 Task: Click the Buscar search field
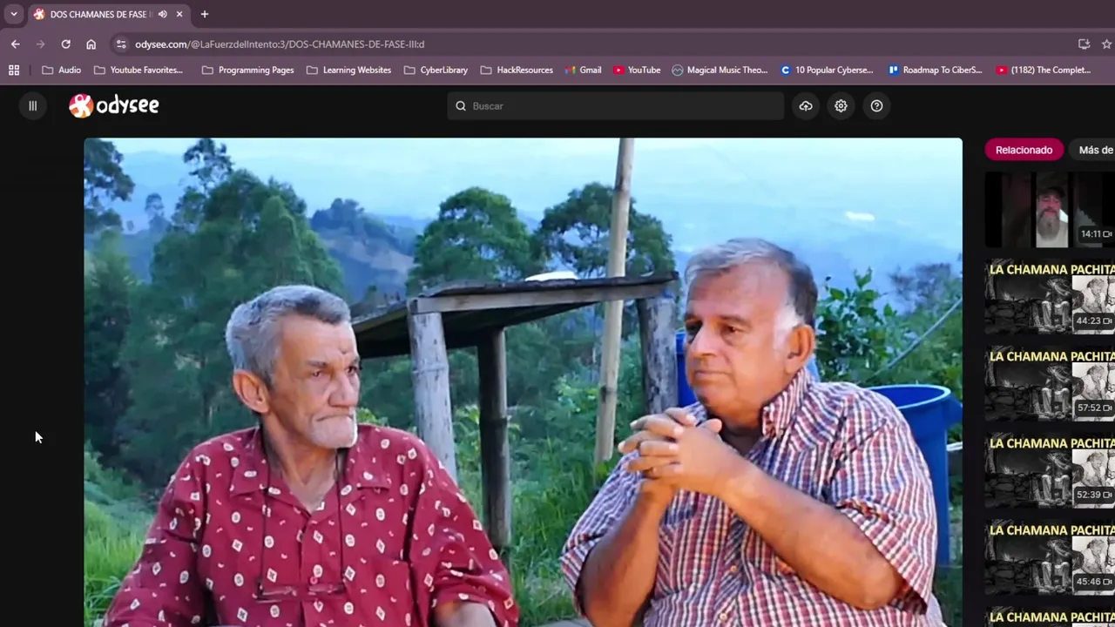pos(615,106)
